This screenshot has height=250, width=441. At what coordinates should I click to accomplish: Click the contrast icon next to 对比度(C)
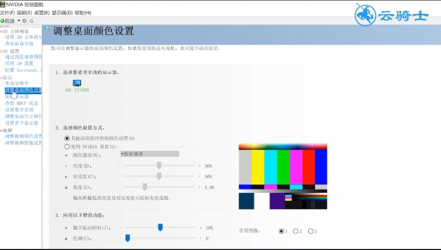(66, 177)
